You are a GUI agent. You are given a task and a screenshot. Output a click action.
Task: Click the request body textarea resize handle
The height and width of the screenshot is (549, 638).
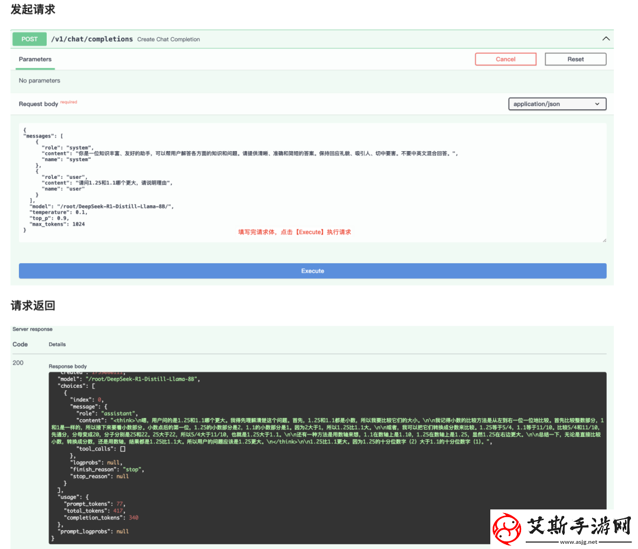pyautogui.click(x=604, y=240)
